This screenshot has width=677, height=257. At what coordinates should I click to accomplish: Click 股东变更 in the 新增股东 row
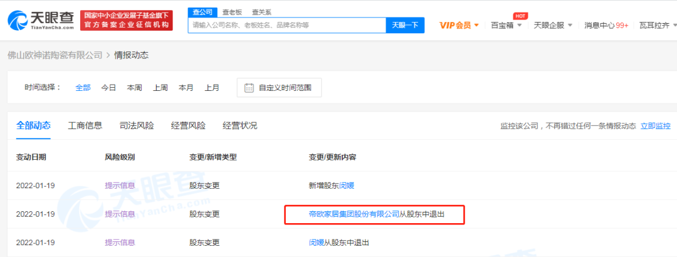click(204, 186)
